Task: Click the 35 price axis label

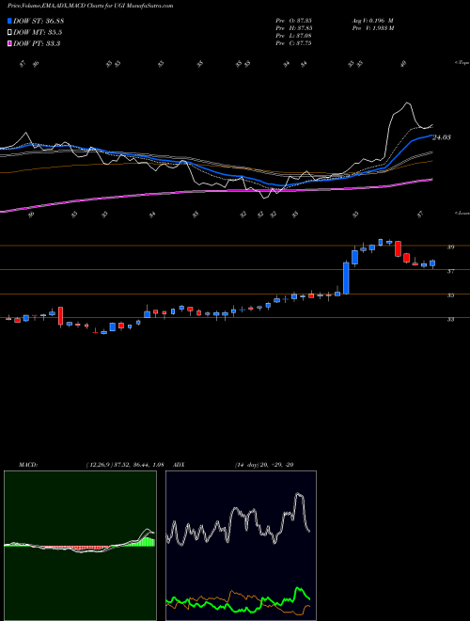Action: pyautogui.click(x=450, y=295)
